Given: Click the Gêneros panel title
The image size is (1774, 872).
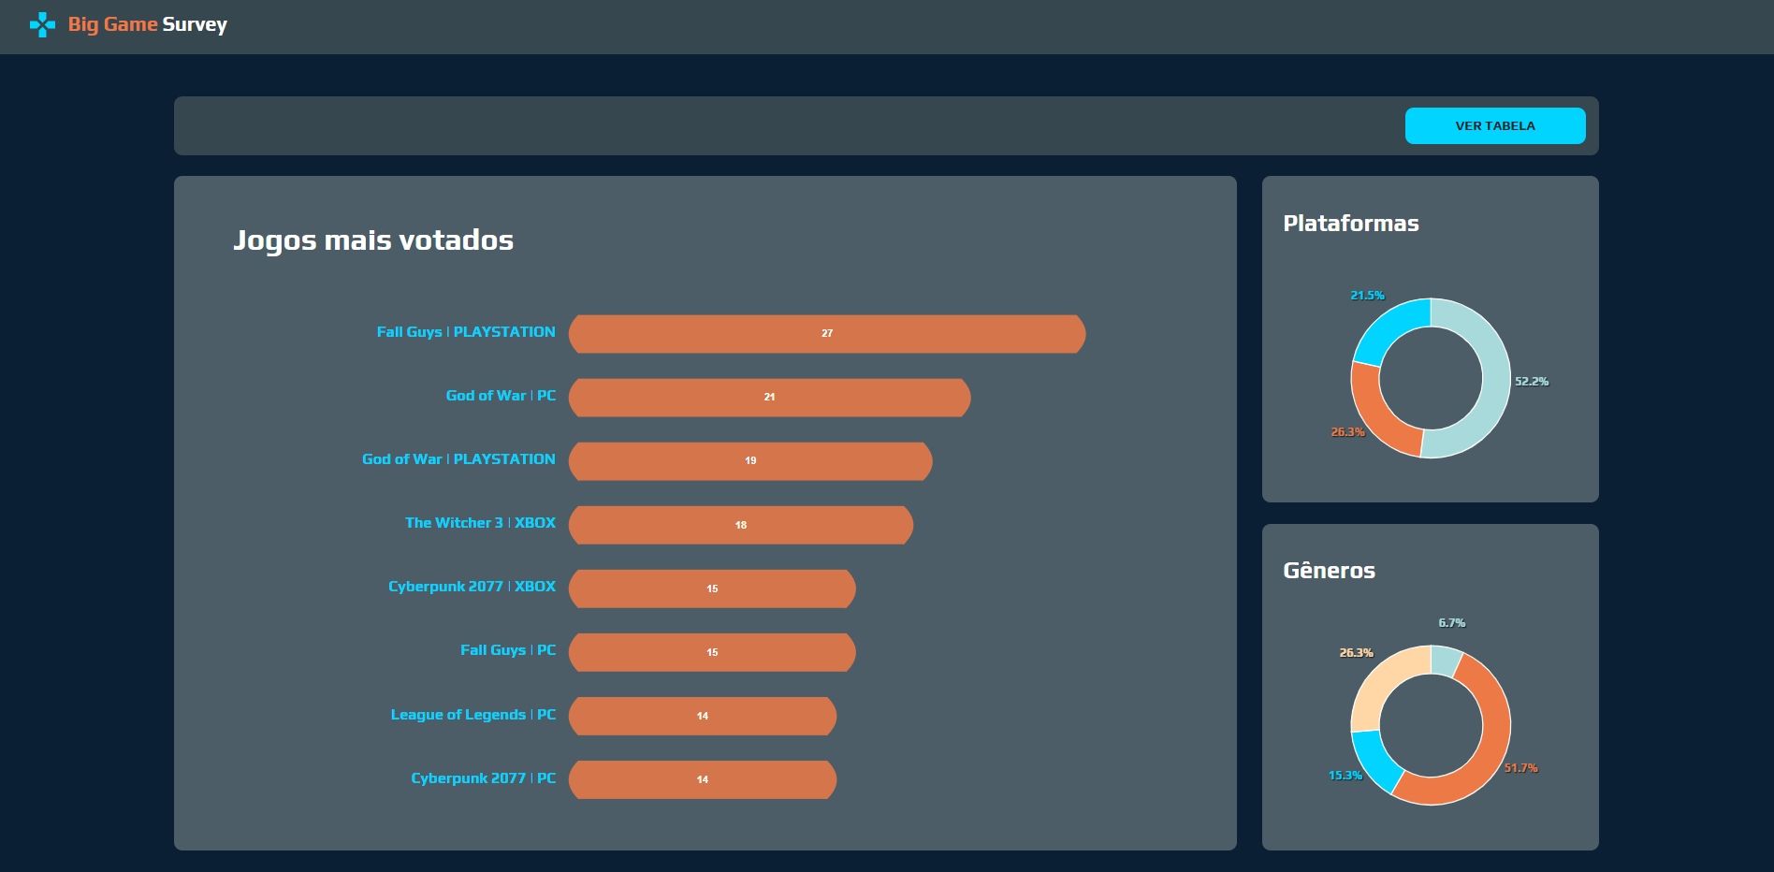Looking at the screenshot, I should [x=1329, y=570].
